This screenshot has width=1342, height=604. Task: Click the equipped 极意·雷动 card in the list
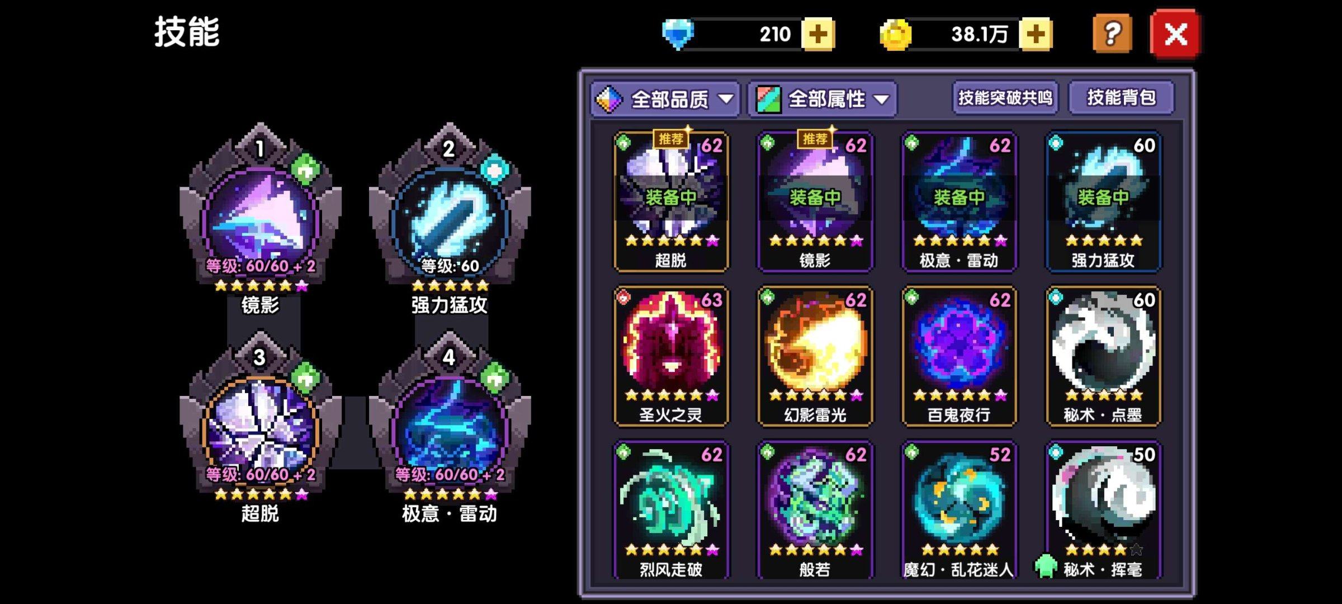959,202
